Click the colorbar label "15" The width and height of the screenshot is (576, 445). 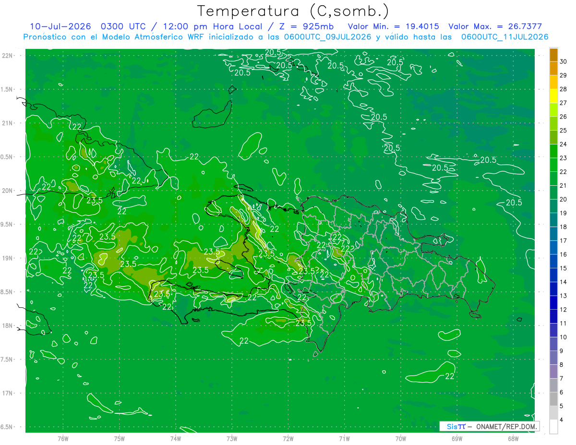[x=564, y=268]
